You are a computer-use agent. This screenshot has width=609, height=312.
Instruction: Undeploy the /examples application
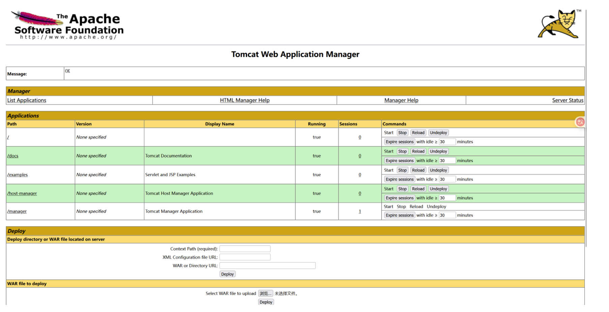[x=438, y=170]
